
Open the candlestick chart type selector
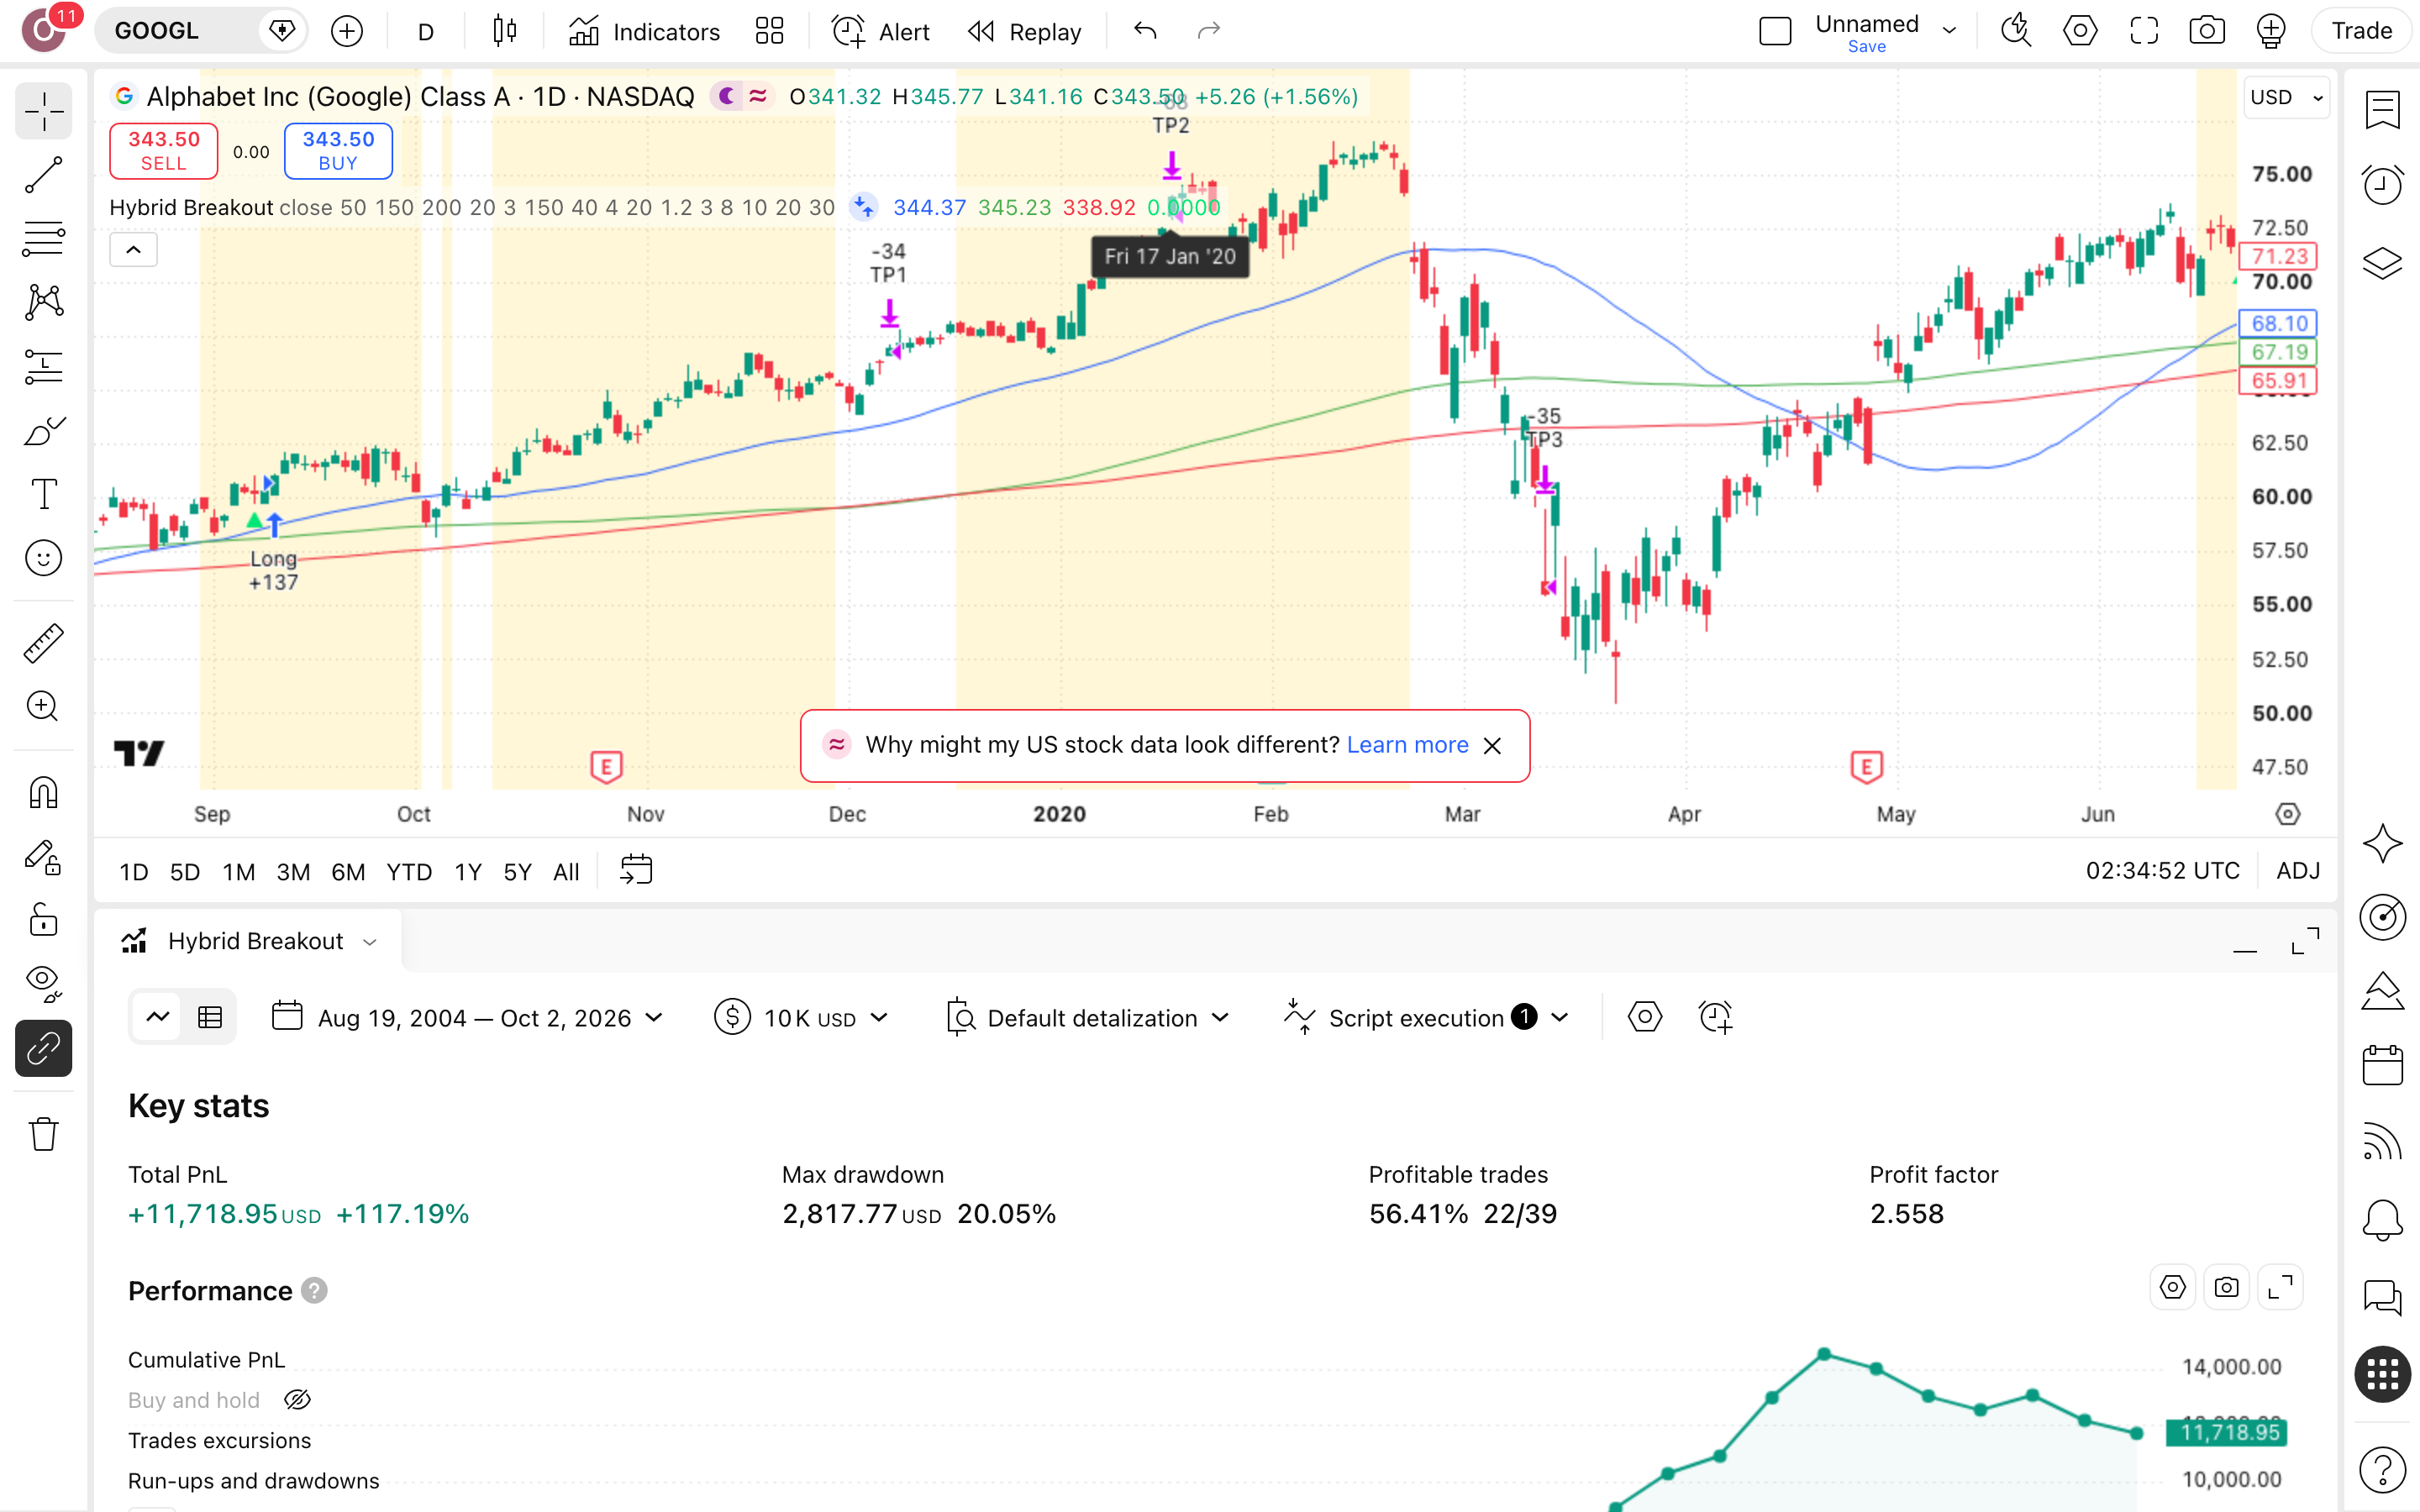pos(505,31)
